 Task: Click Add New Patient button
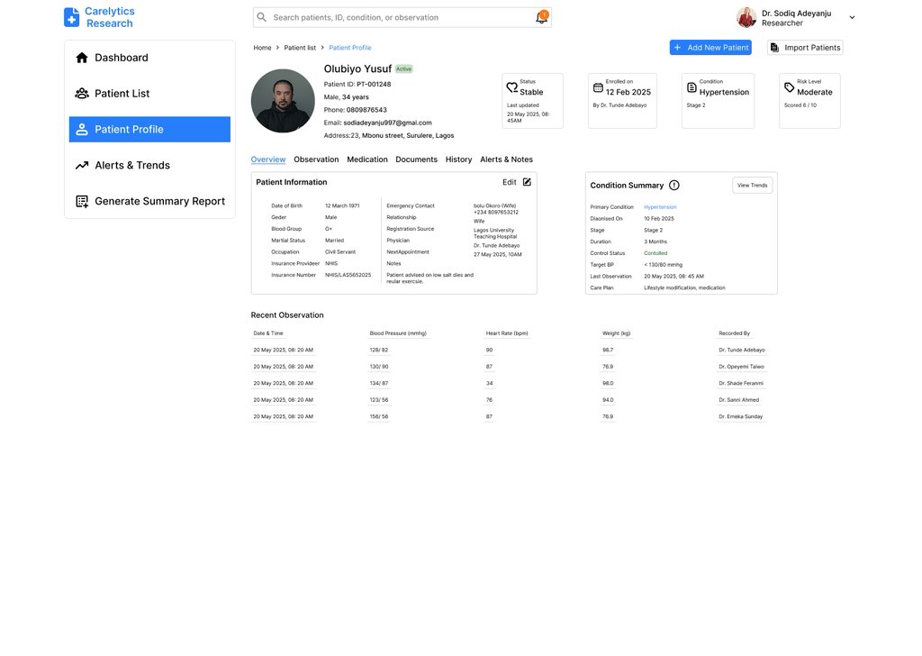pos(710,48)
